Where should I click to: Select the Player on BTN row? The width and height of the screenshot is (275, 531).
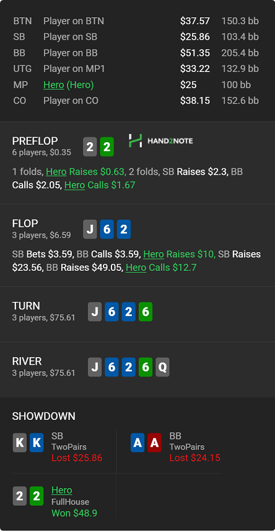136,21
